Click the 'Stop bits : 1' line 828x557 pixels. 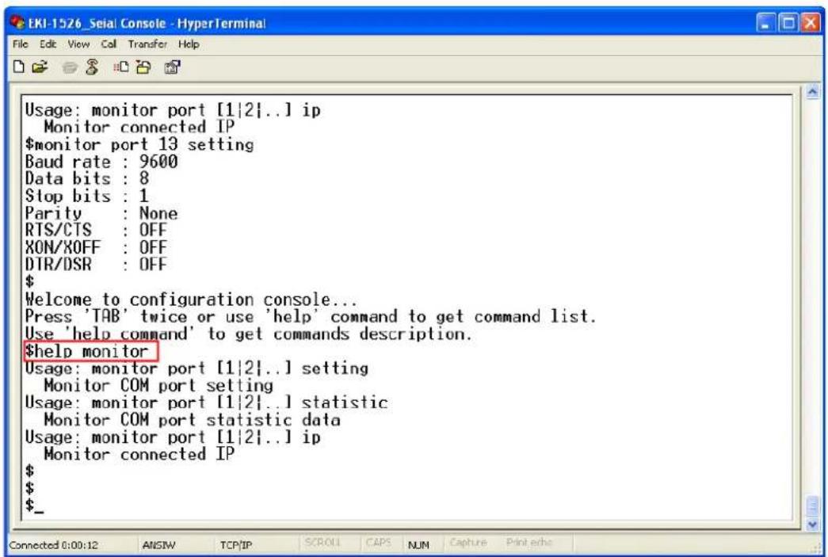(87, 196)
